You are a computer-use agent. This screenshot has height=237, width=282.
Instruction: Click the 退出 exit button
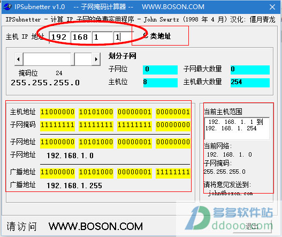point(253,226)
